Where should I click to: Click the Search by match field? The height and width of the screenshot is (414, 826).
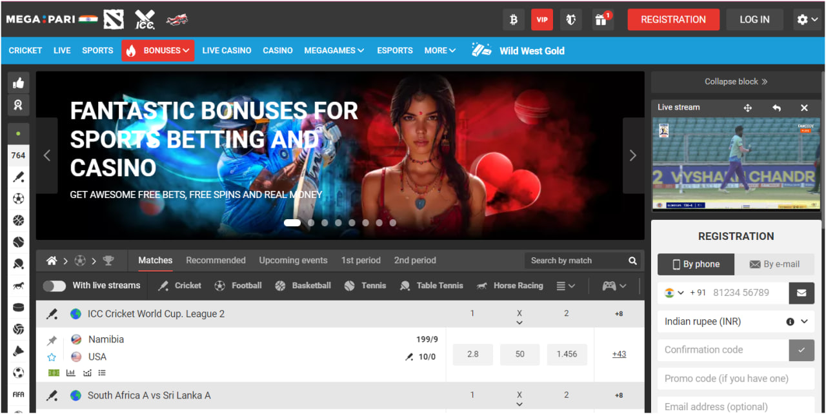(576, 261)
